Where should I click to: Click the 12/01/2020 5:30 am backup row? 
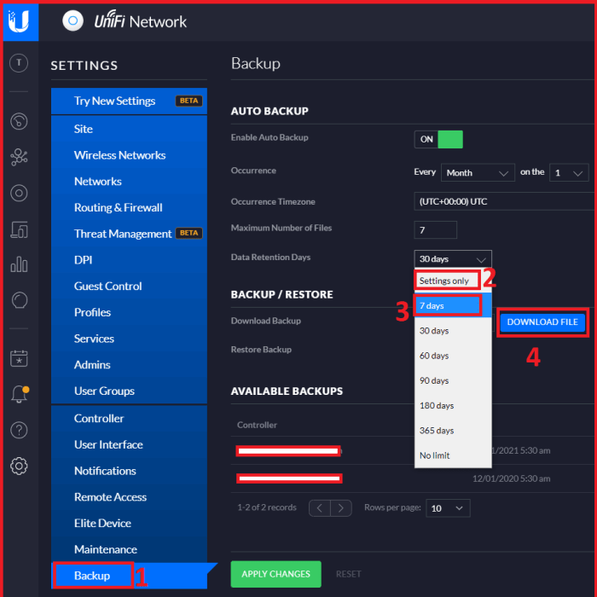[x=413, y=478]
